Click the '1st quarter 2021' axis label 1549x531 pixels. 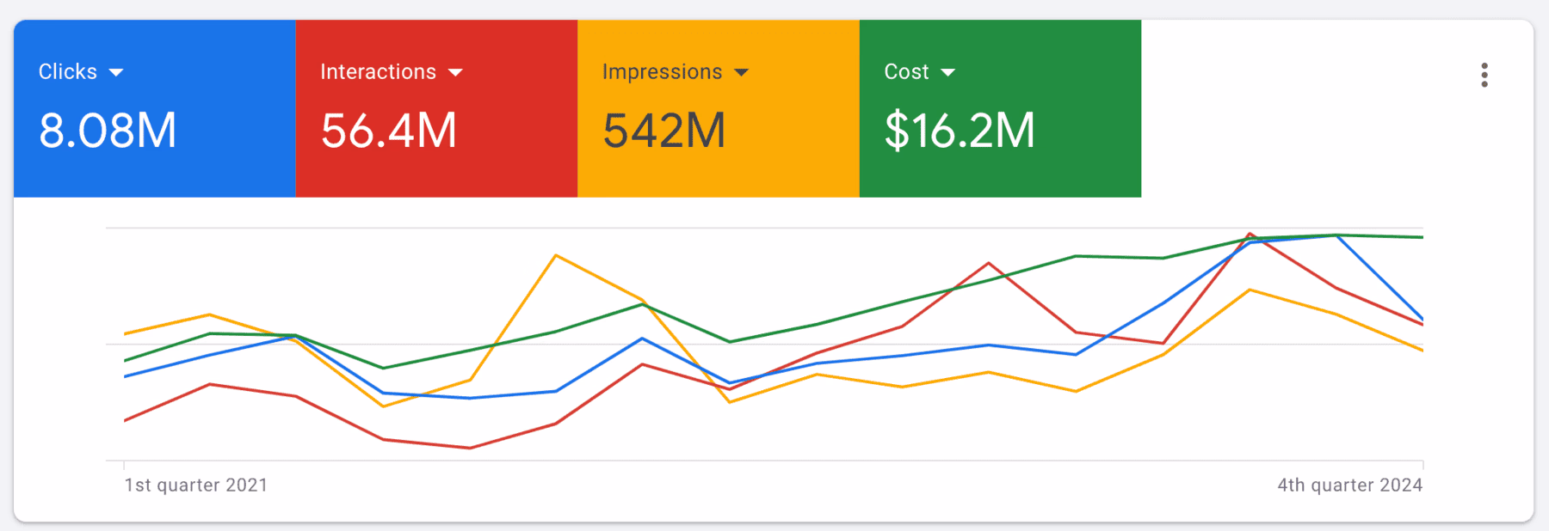point(196,485)
